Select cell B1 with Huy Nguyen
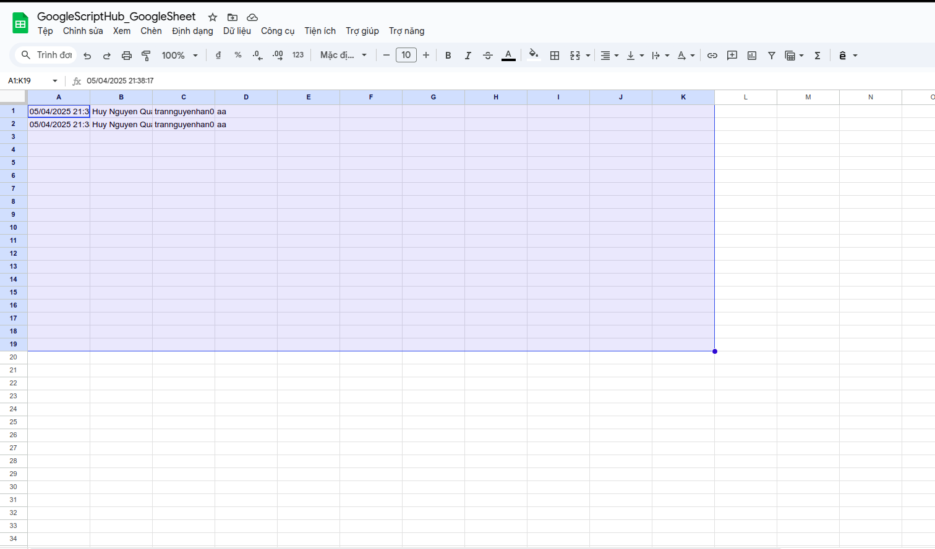The image size is (935, 549). (x=121, y=111)
